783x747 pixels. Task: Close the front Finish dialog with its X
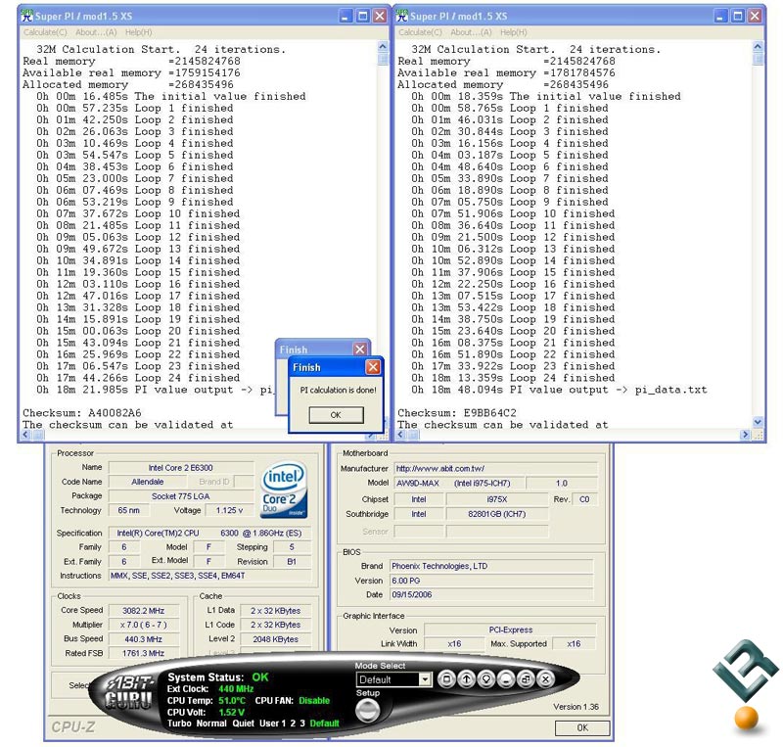(373, 367)
